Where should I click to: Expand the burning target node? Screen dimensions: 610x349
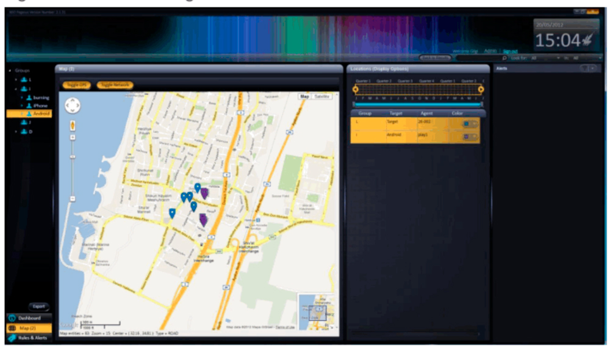pyautogui.click(x=22, y=97)
